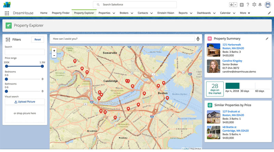Click the favorites star icon
Screen dimensions: 274x152
232,5
